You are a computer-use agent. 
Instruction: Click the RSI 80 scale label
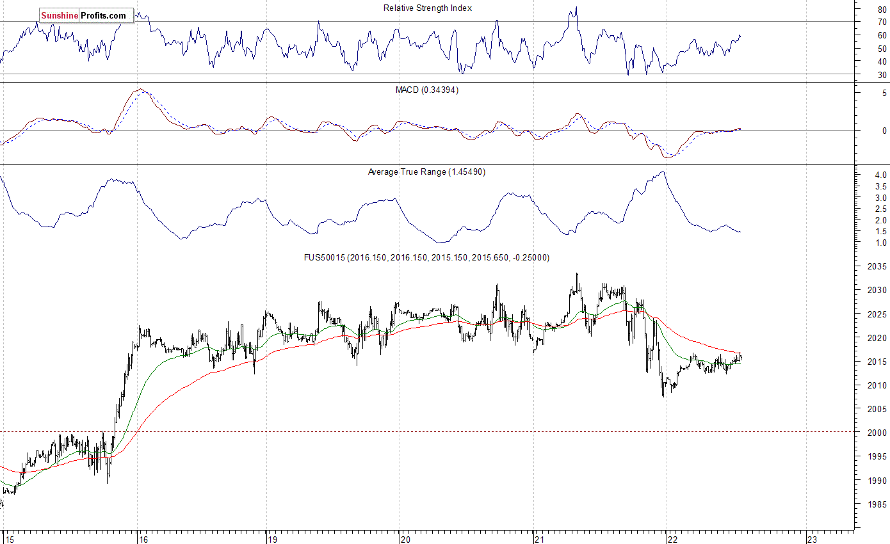(882, 8)
